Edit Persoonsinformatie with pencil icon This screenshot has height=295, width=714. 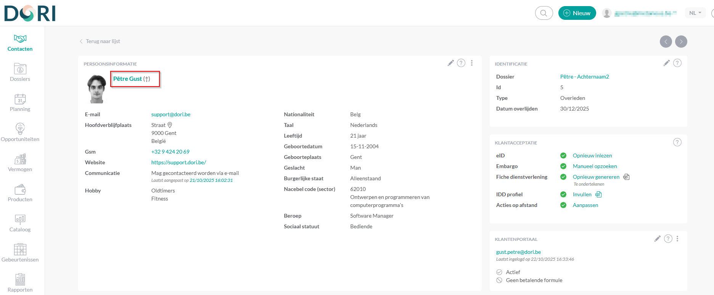pyautogui.click(x=450, y=63)
